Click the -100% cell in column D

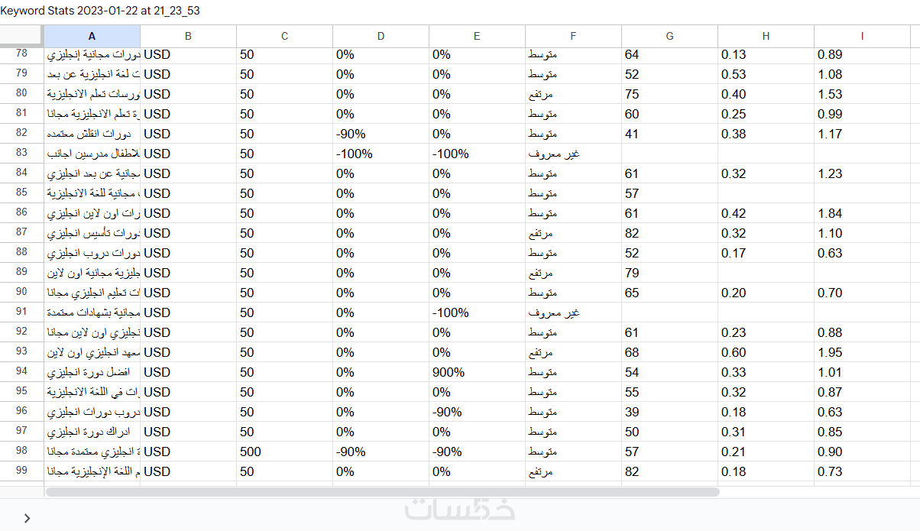point(381,154)
